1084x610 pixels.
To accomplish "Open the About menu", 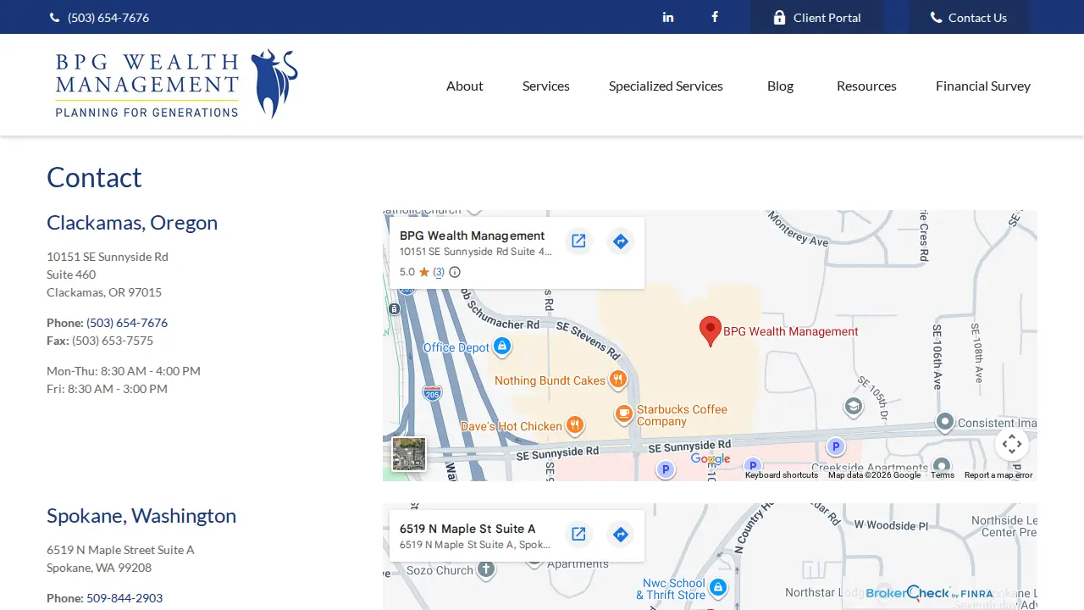I will tap(465, 86).
